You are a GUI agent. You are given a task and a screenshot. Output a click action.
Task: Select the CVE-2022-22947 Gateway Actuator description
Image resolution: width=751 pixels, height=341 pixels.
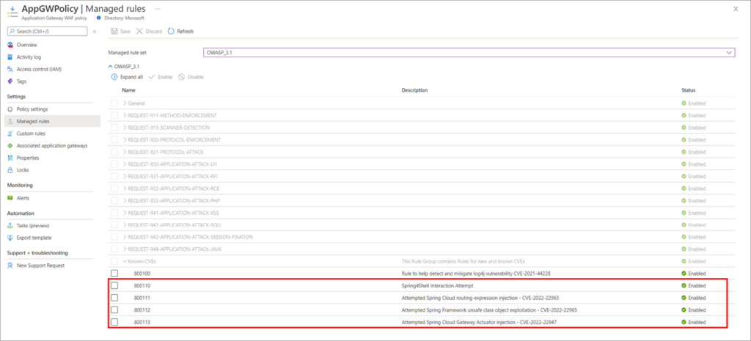tap(479, 323)
